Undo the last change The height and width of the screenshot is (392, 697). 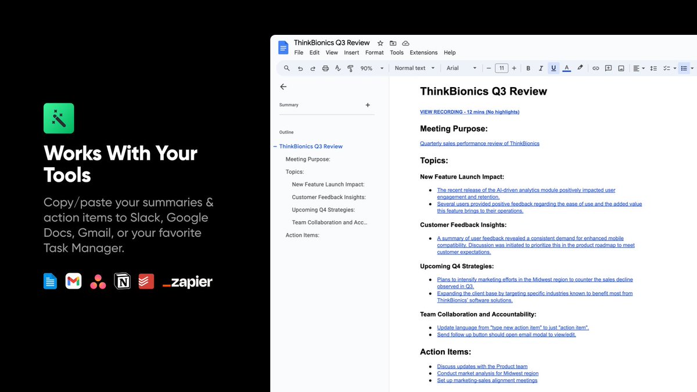point(300,68)
